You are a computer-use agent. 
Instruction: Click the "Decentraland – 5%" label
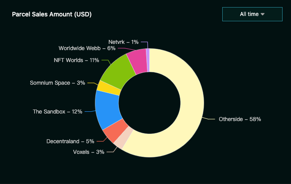[71, 141]
